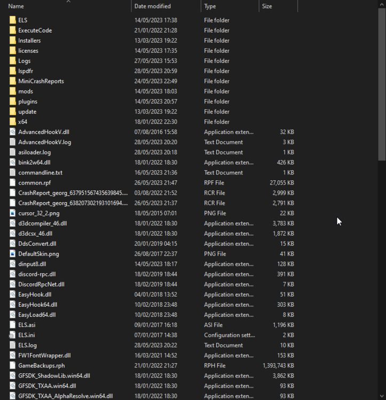
Task: Select the file name d3dcsx_46.dll
Action: (x=35, y=234)
